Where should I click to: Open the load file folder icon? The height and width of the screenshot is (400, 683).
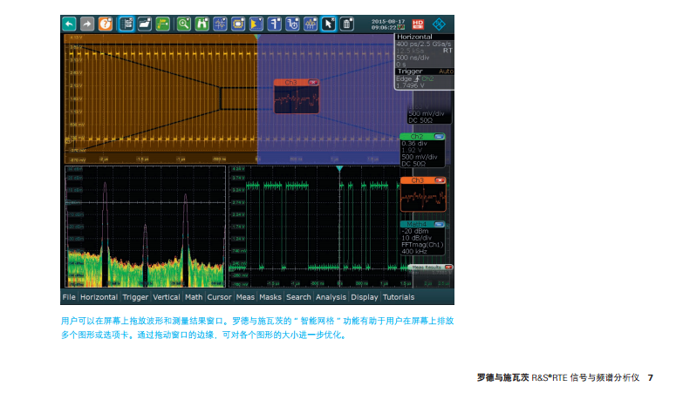click(145, 24)
